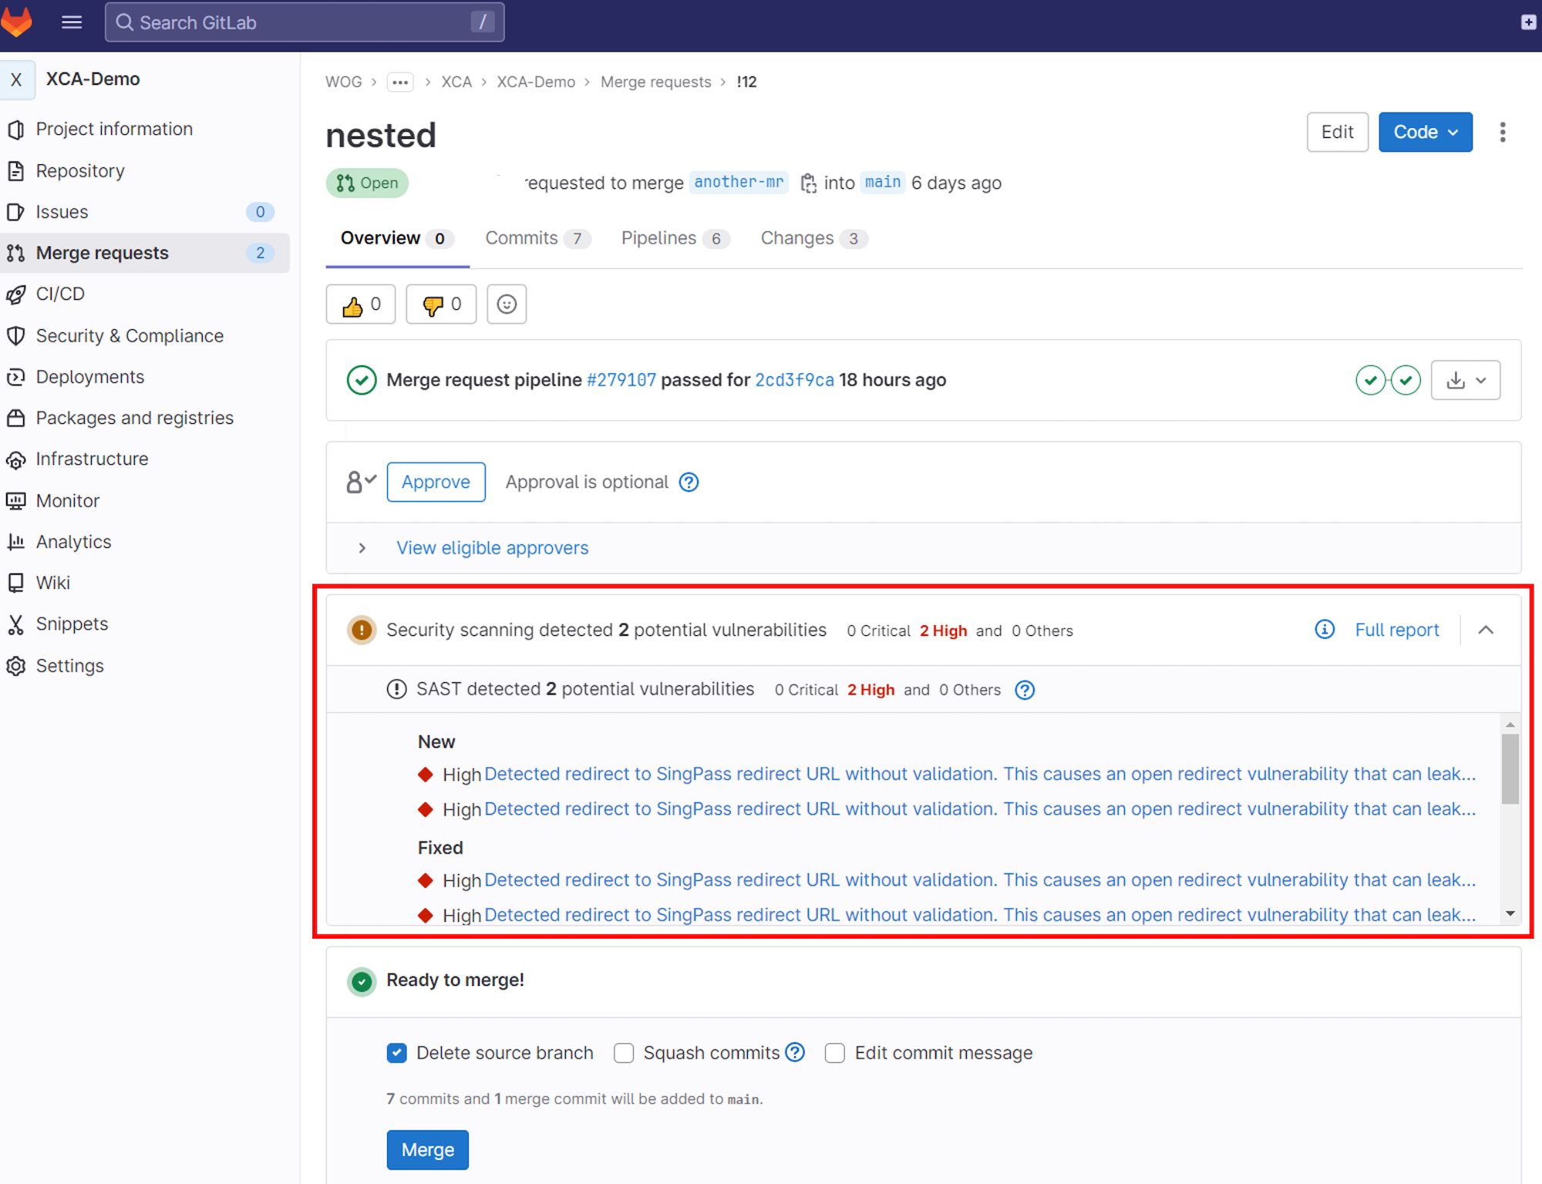Collapse the security scanning widget
The height and width of the screenshot is (1184, 1542).
coord(1486,630)
